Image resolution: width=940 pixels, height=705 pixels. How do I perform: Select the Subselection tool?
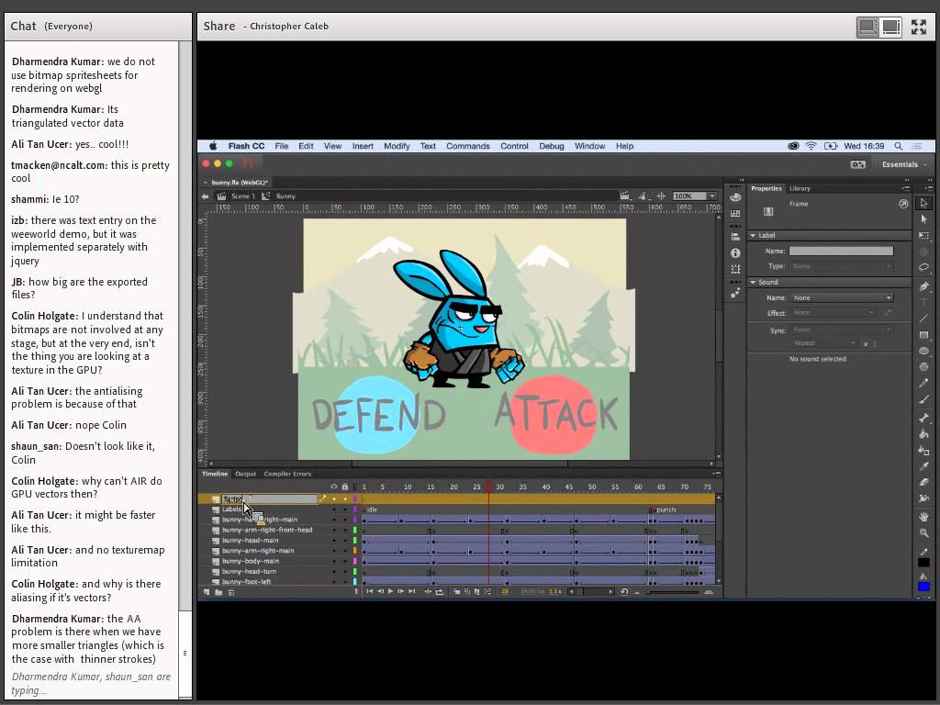click(923, 219)
